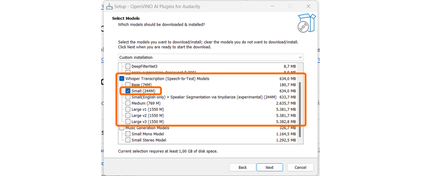Select the Large v1 (1550 M) row label
This screenshot has height=176, width=421.
pos(148,110)
